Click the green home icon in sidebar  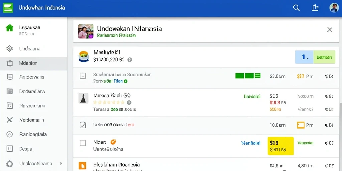(9, 28)
